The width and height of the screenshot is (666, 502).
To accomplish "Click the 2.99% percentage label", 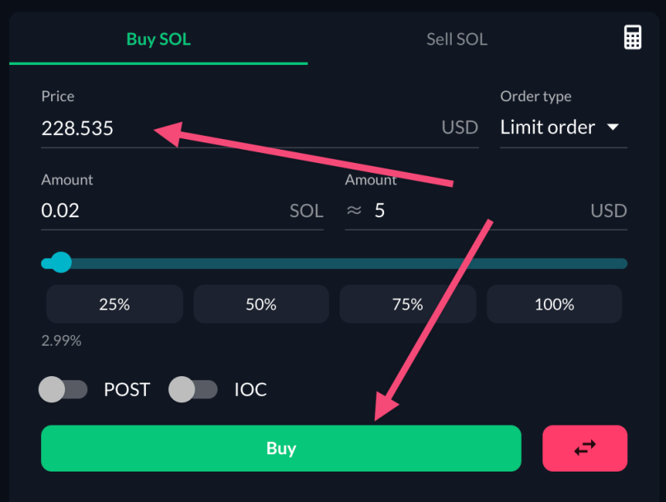I will pos(60,340).
